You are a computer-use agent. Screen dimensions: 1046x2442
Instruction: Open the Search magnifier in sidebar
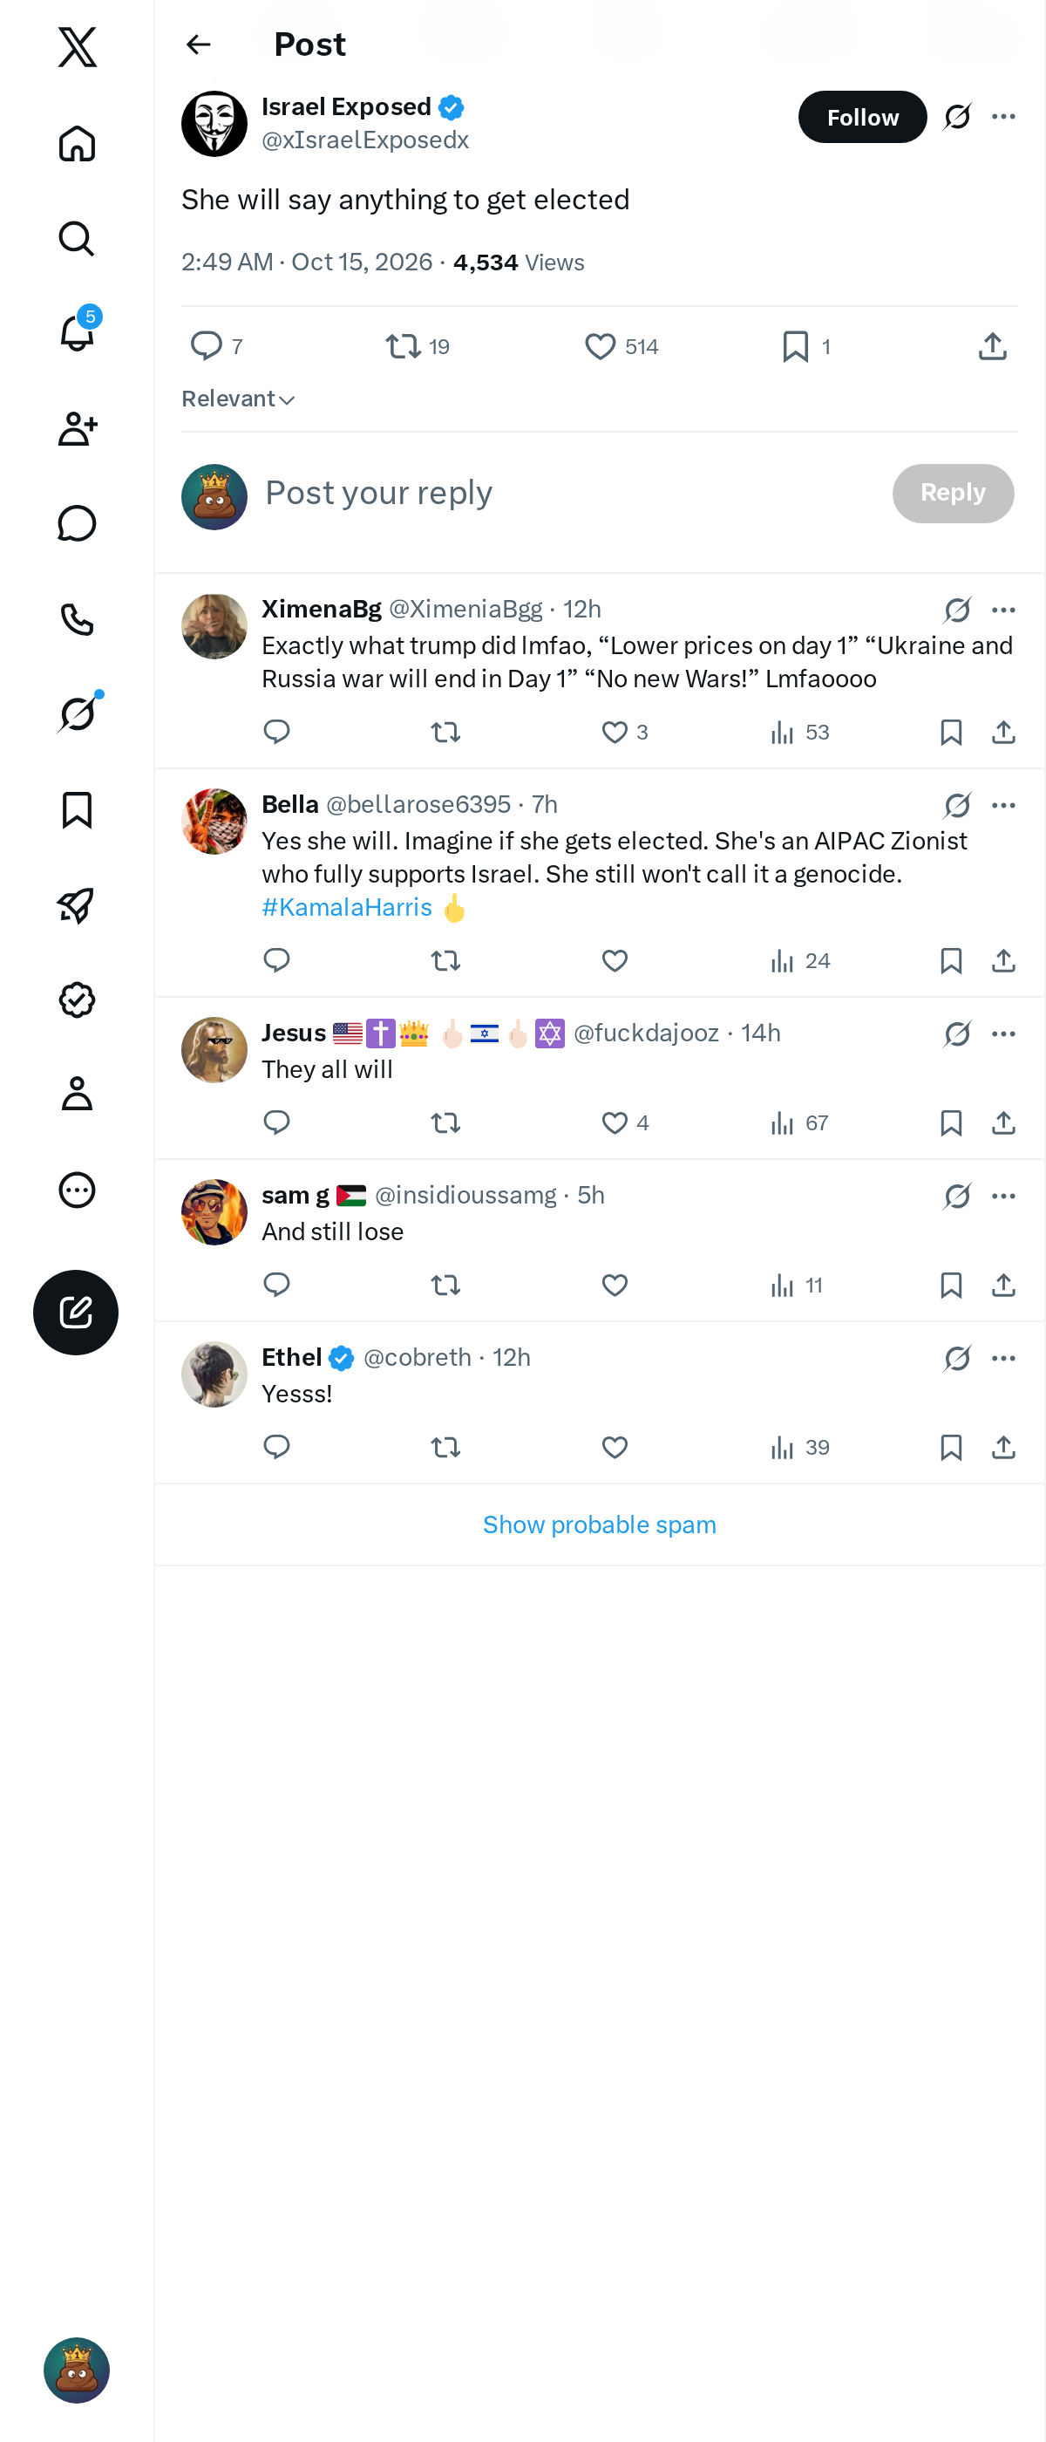coord(77,238)
